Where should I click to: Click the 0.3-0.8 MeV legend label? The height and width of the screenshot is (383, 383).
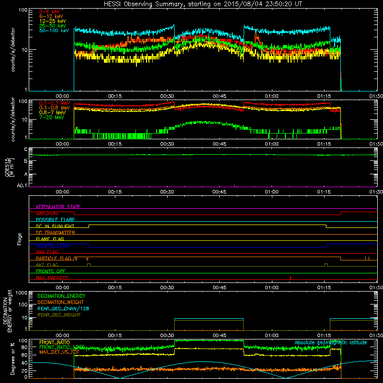pyautogui.click(x=55, y=108)
